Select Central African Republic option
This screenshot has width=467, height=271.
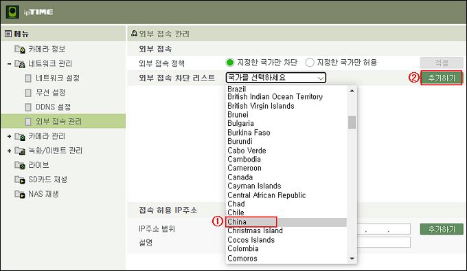266,195
